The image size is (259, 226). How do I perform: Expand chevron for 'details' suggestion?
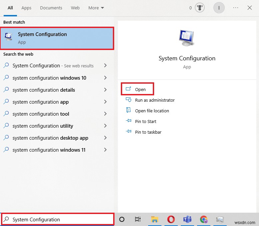pyautogui.click(x=106, y=90)
